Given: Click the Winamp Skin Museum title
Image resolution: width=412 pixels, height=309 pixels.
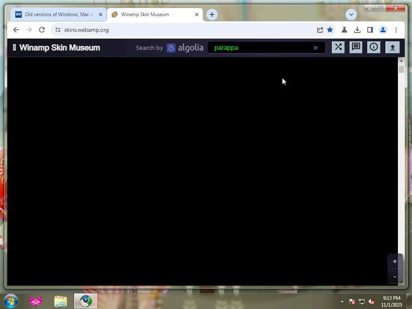Looking at the screenshot, I should tap(60, 47).
